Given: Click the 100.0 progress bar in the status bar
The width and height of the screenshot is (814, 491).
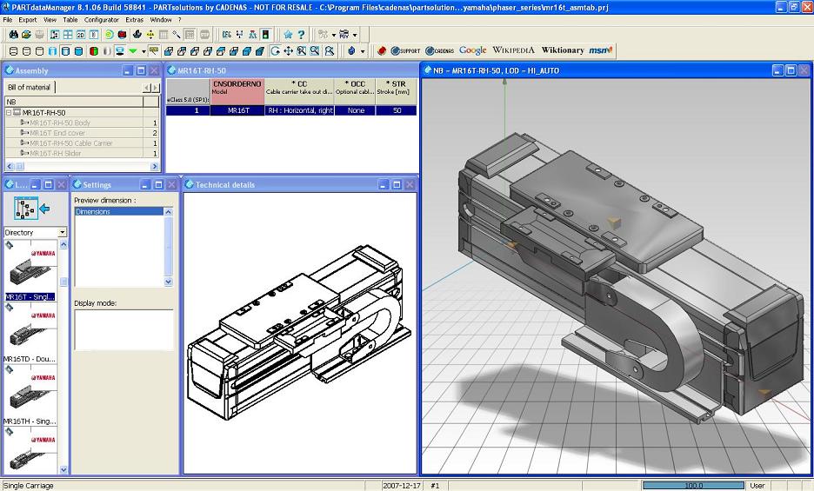Looking at the screenshot, I should pyautogui.click(x=693, y=486).
